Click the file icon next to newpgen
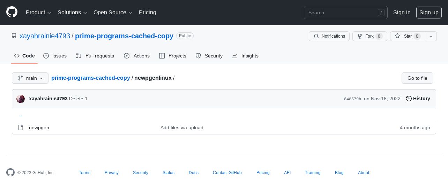The image size is (448, 194). click(21, 127)
